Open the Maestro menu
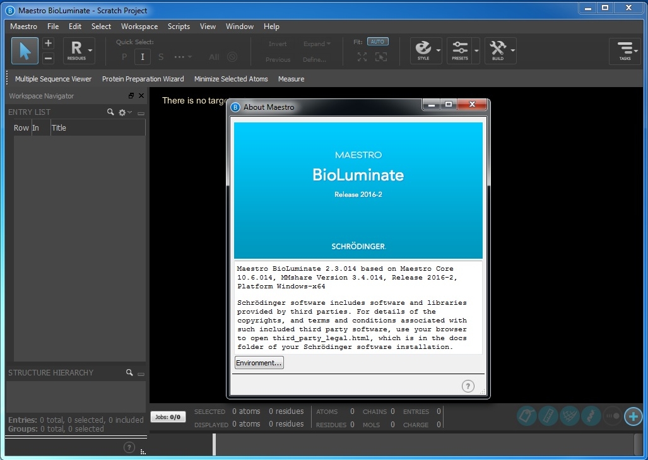This screenshot has height=460, width=648. (23, 27)
